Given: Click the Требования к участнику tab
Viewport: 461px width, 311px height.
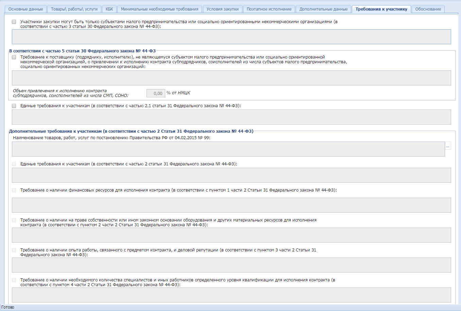Looking at the screenshot, I should tap(381, 9).
